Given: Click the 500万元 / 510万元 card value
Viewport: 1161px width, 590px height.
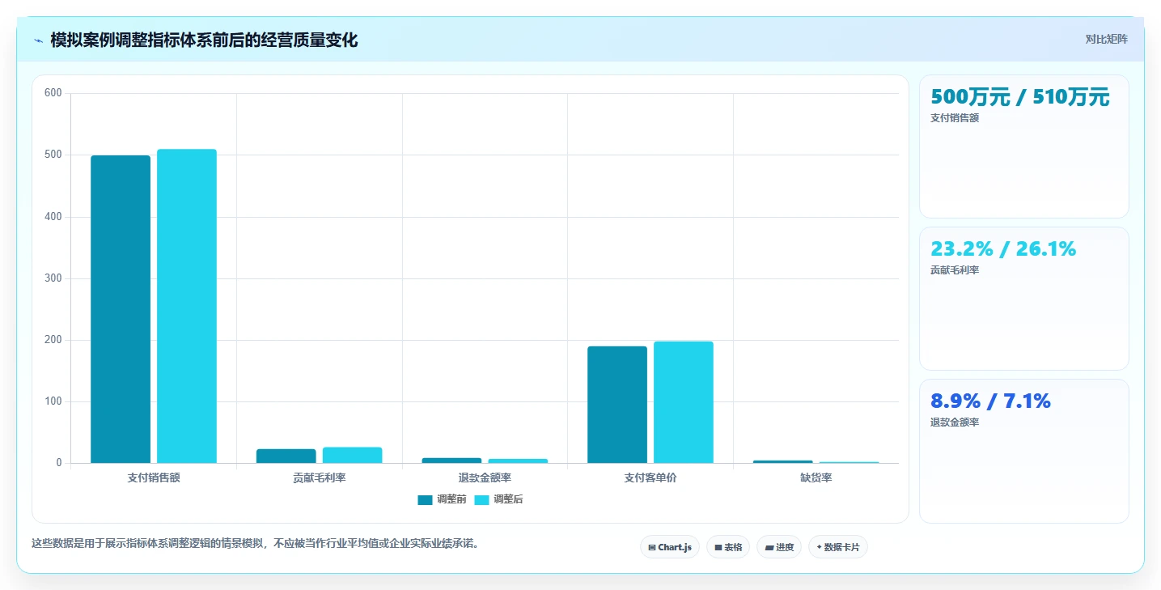Looking at the screenshot, I should 1020,97.
